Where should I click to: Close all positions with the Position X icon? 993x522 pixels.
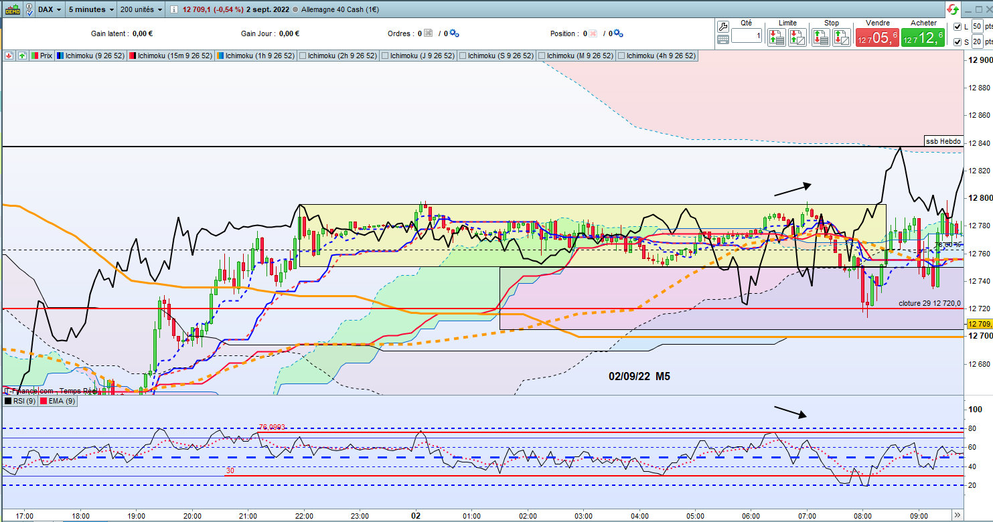click(593, 33)
